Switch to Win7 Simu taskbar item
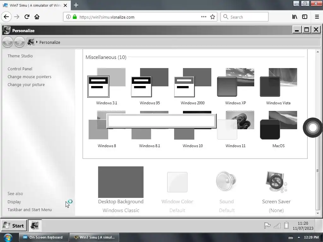This screenshot has height=242, width=323. tap(95, 237)
